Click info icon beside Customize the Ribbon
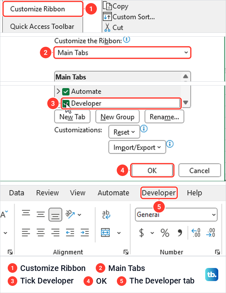Screen dimensions: 226x293 (x=127, y=39)
